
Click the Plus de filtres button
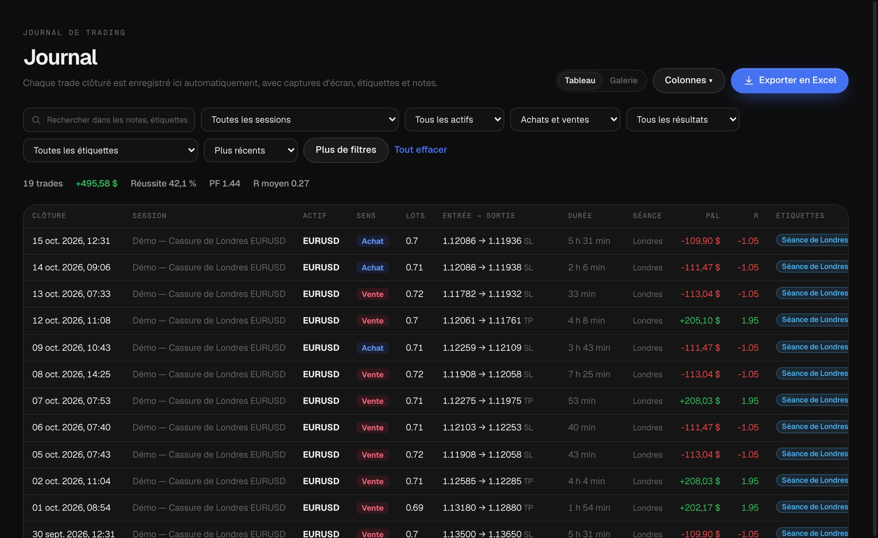[x=346, y=150]
